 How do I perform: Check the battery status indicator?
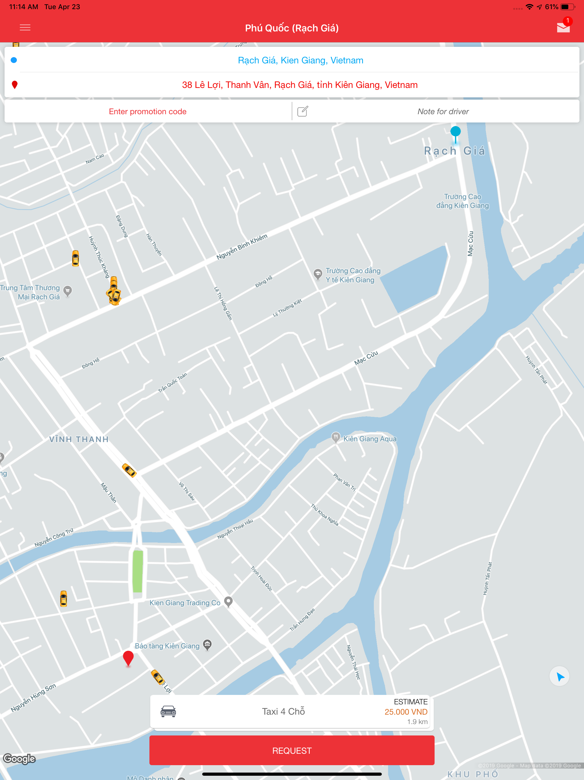(x=567, y=7)
